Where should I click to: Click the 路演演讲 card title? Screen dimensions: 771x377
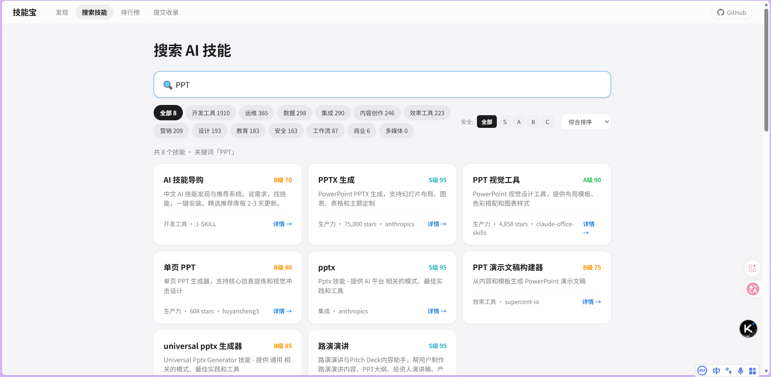click(334, 346)
